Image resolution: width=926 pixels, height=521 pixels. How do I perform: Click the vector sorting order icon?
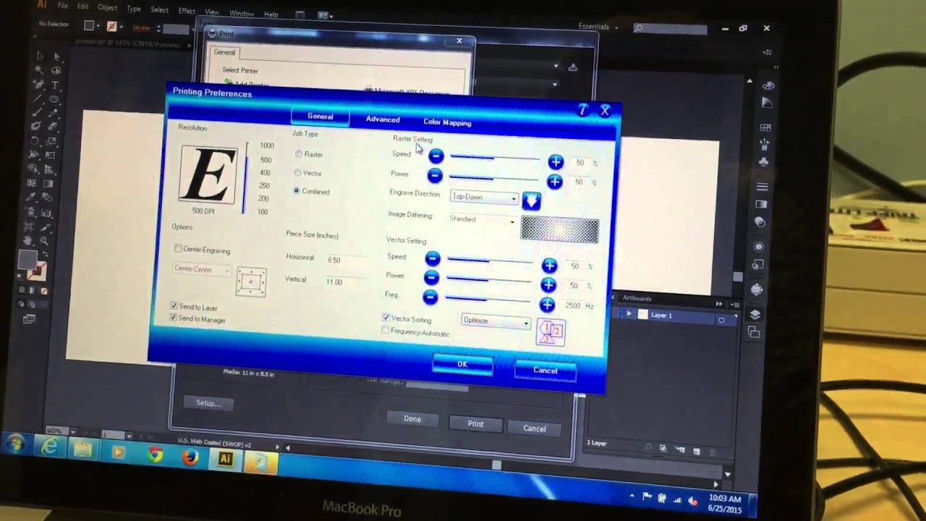click(550, 332)
